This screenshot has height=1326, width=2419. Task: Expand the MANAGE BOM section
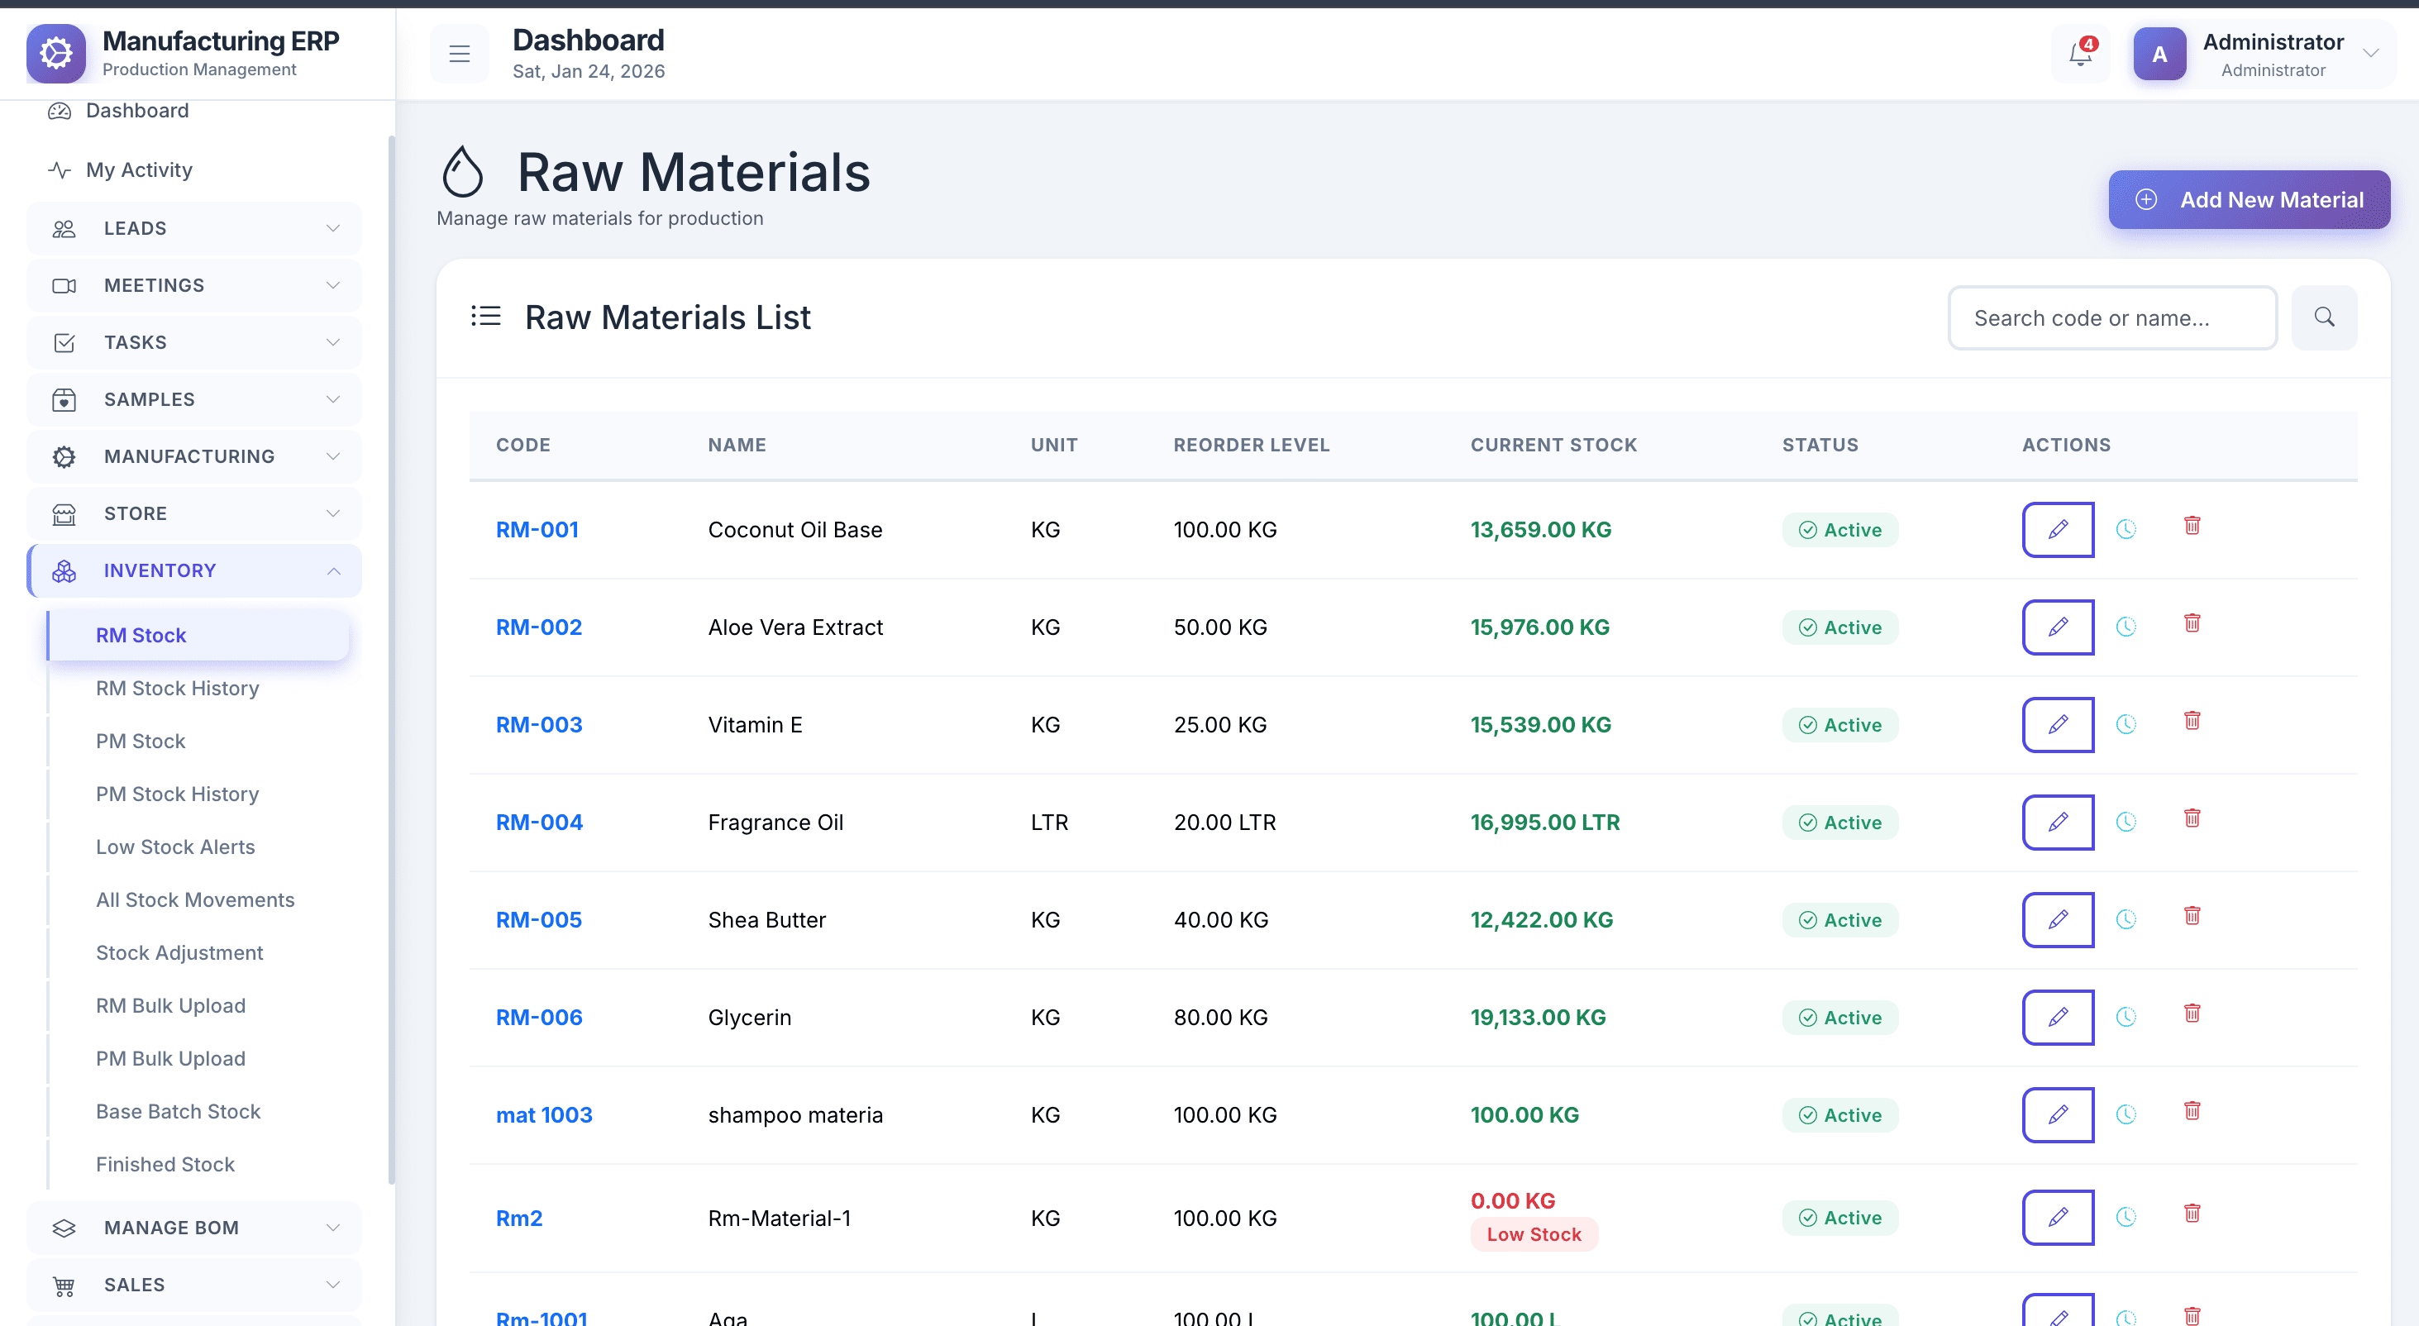[x=194, y=1228]
